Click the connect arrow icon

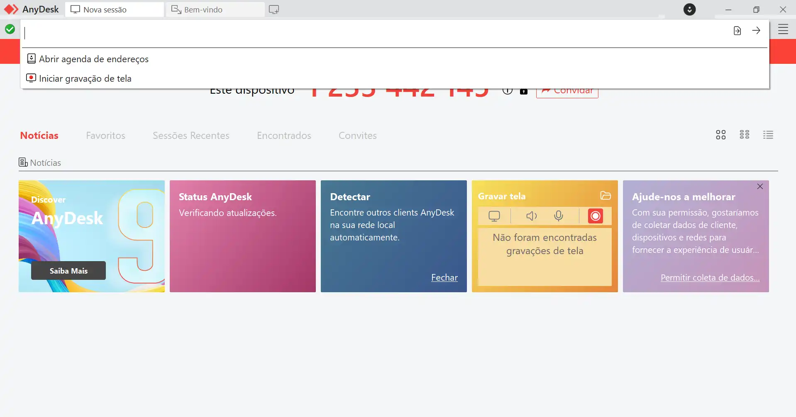[756, 31]
